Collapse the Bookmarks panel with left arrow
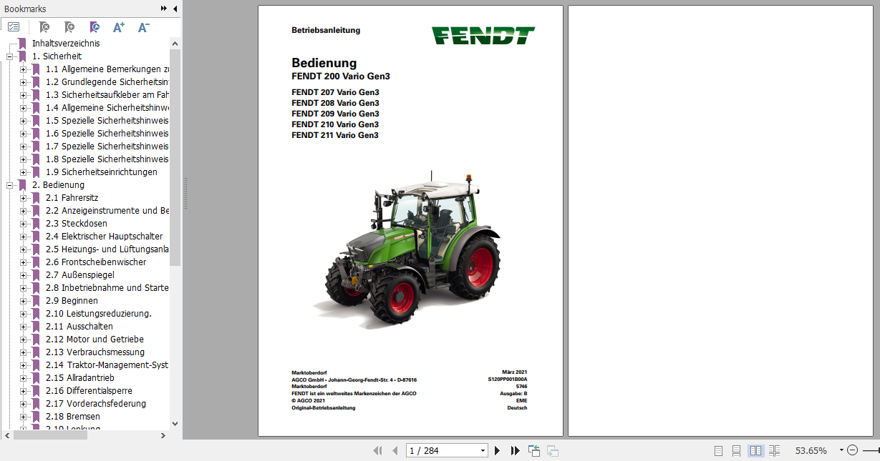This screenshot has height=461, width=880. [x=175, y=9]
